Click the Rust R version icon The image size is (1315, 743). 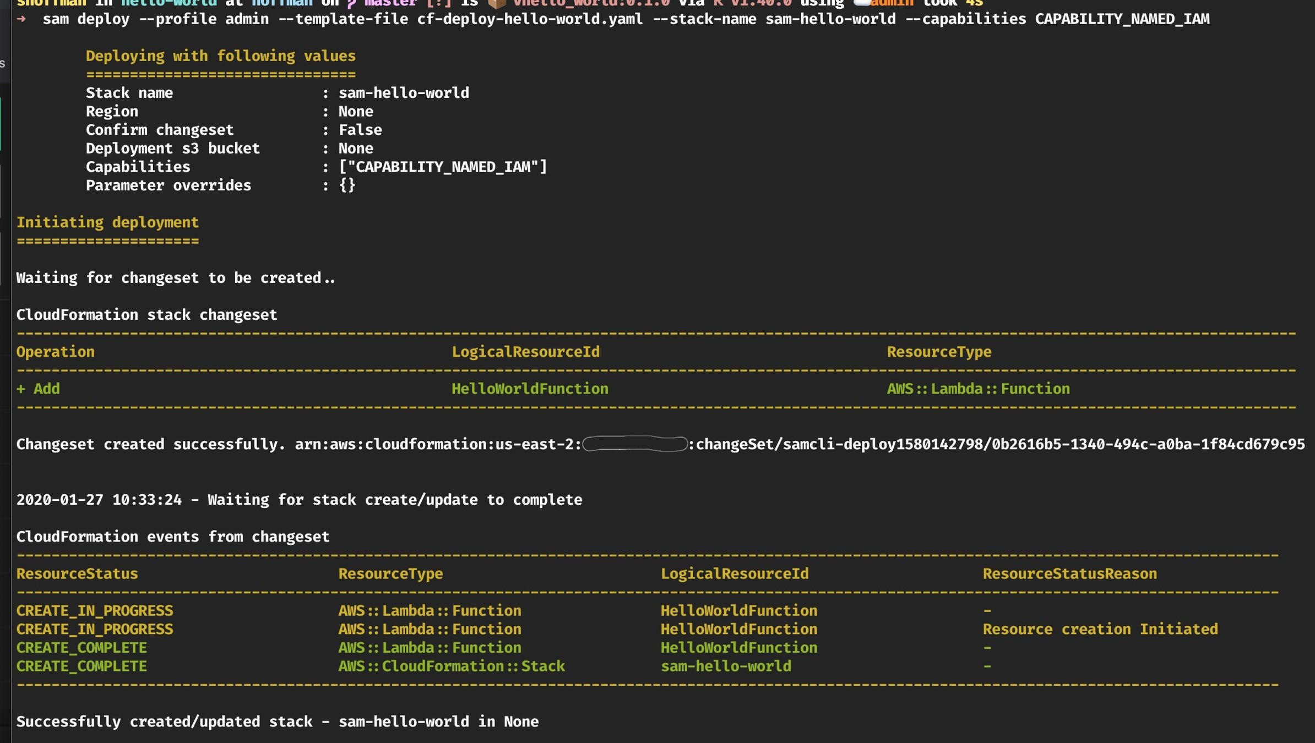[718, 3]
